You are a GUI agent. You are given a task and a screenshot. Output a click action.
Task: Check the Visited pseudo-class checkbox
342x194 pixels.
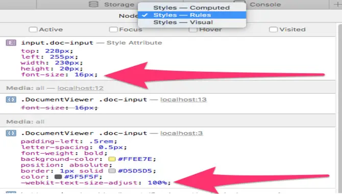[273, 30]
